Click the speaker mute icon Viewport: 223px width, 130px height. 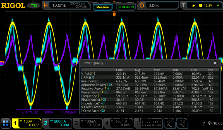tap(210, 123)
